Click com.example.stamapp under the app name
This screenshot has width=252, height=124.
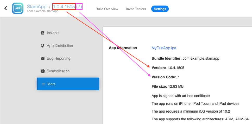click(43, 11)
